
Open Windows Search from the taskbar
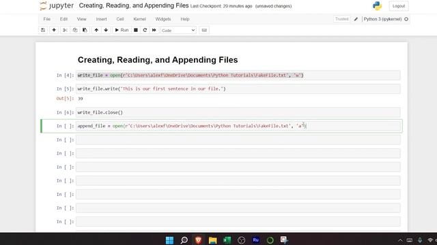(184, 240)
